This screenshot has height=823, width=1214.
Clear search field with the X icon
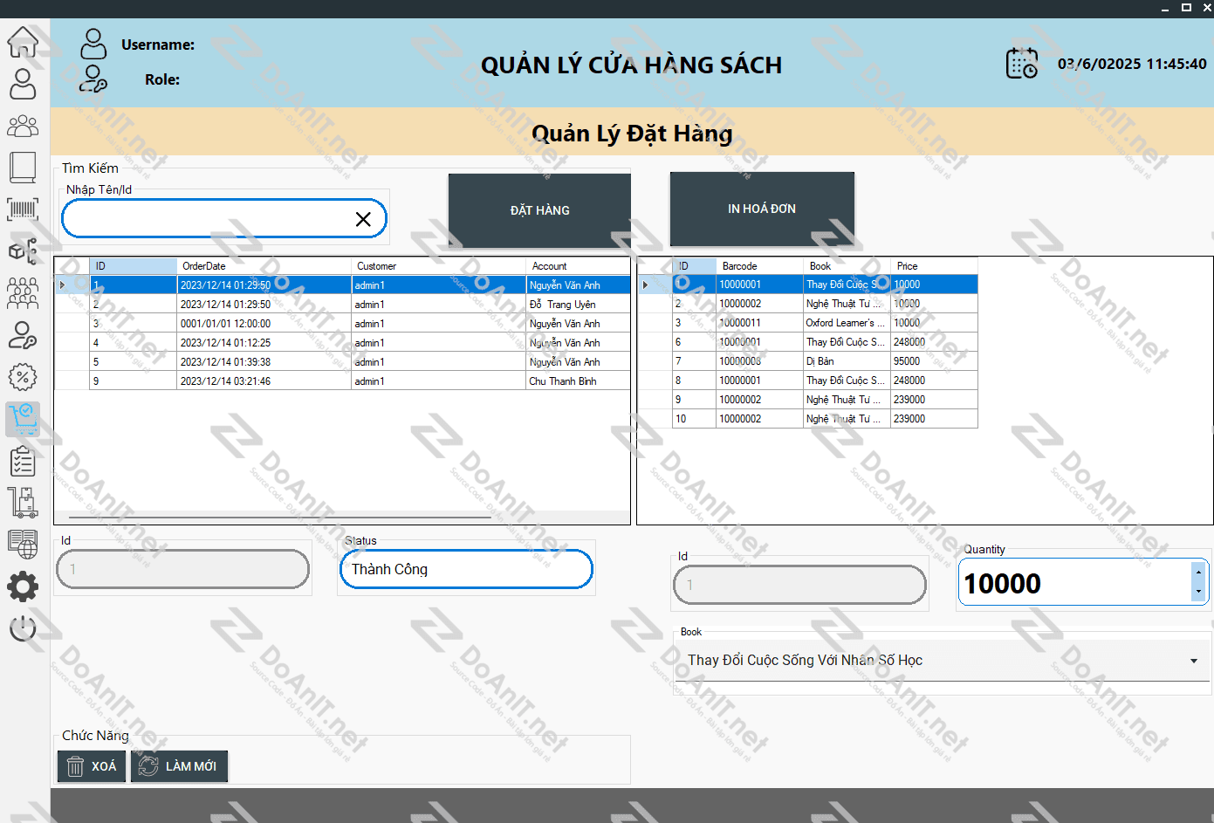tap(363, 219)
